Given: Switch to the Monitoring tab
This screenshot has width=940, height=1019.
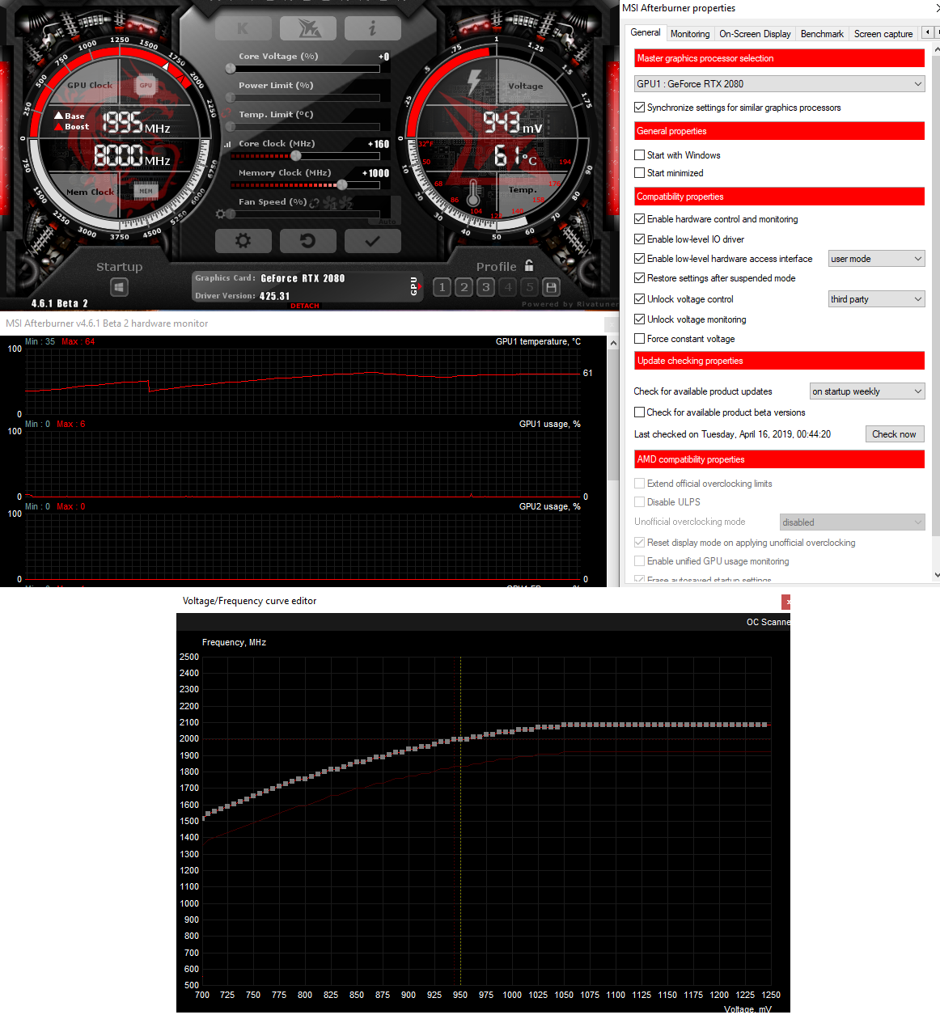Looking at the screenshot, I should point(690,34).
